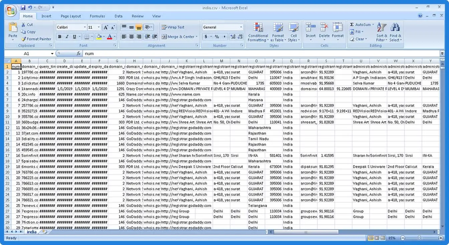Open Find & Select options
The height and width of the screenshot is (245, 449).
(396, 32)
